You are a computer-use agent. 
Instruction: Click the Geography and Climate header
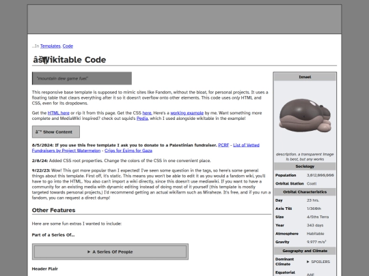point(305,251)
